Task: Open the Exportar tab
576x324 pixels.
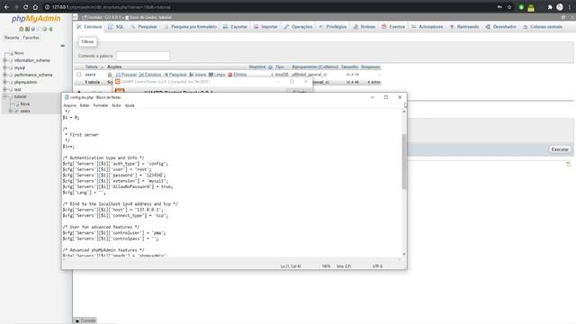Action: (x=235, y=27)
